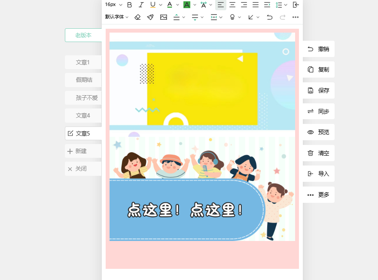378x280 pixels.
Task: Justify text alignment
Action: click(x=256, y=5)
